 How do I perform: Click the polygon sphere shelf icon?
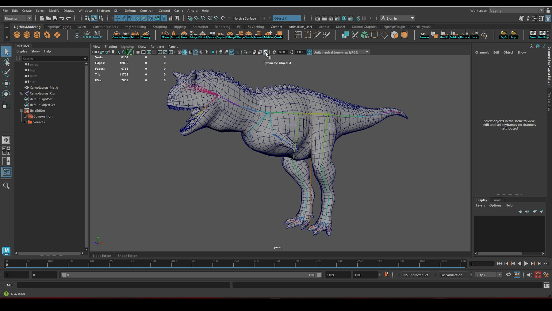point(17,35)
